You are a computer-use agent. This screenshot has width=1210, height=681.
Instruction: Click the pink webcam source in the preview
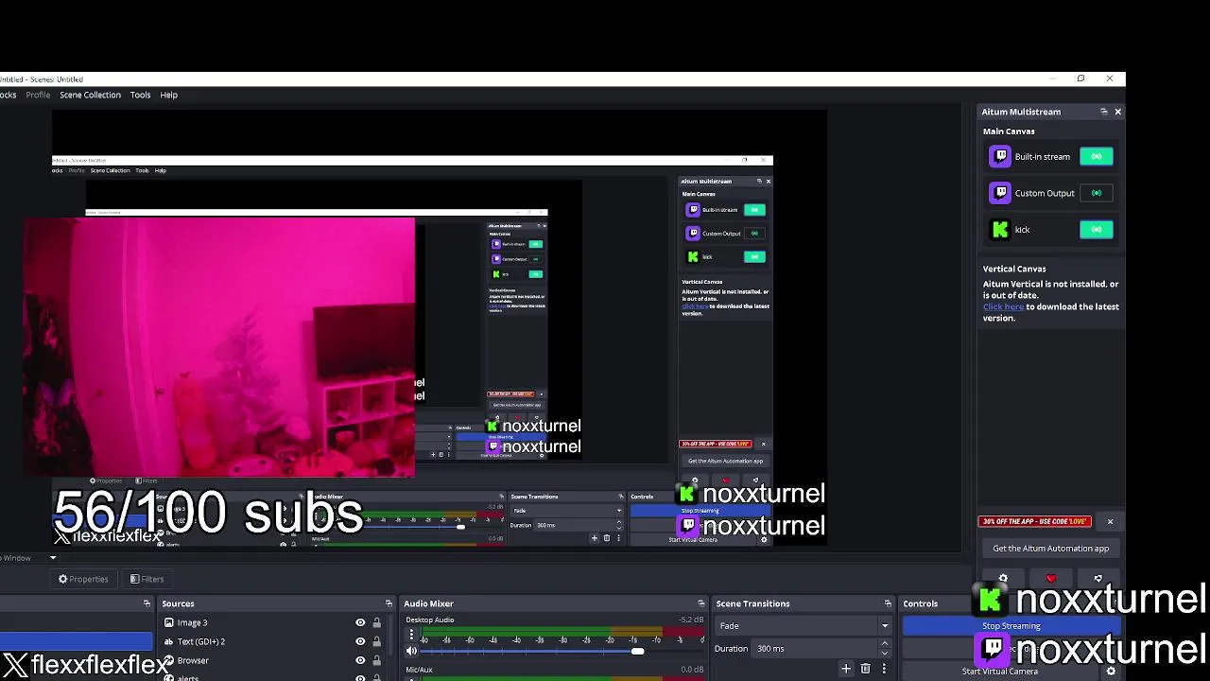click(x=218, y=348)
